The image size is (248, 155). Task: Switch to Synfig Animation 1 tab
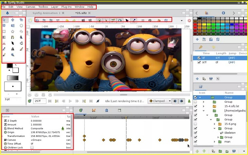[46, 13]
